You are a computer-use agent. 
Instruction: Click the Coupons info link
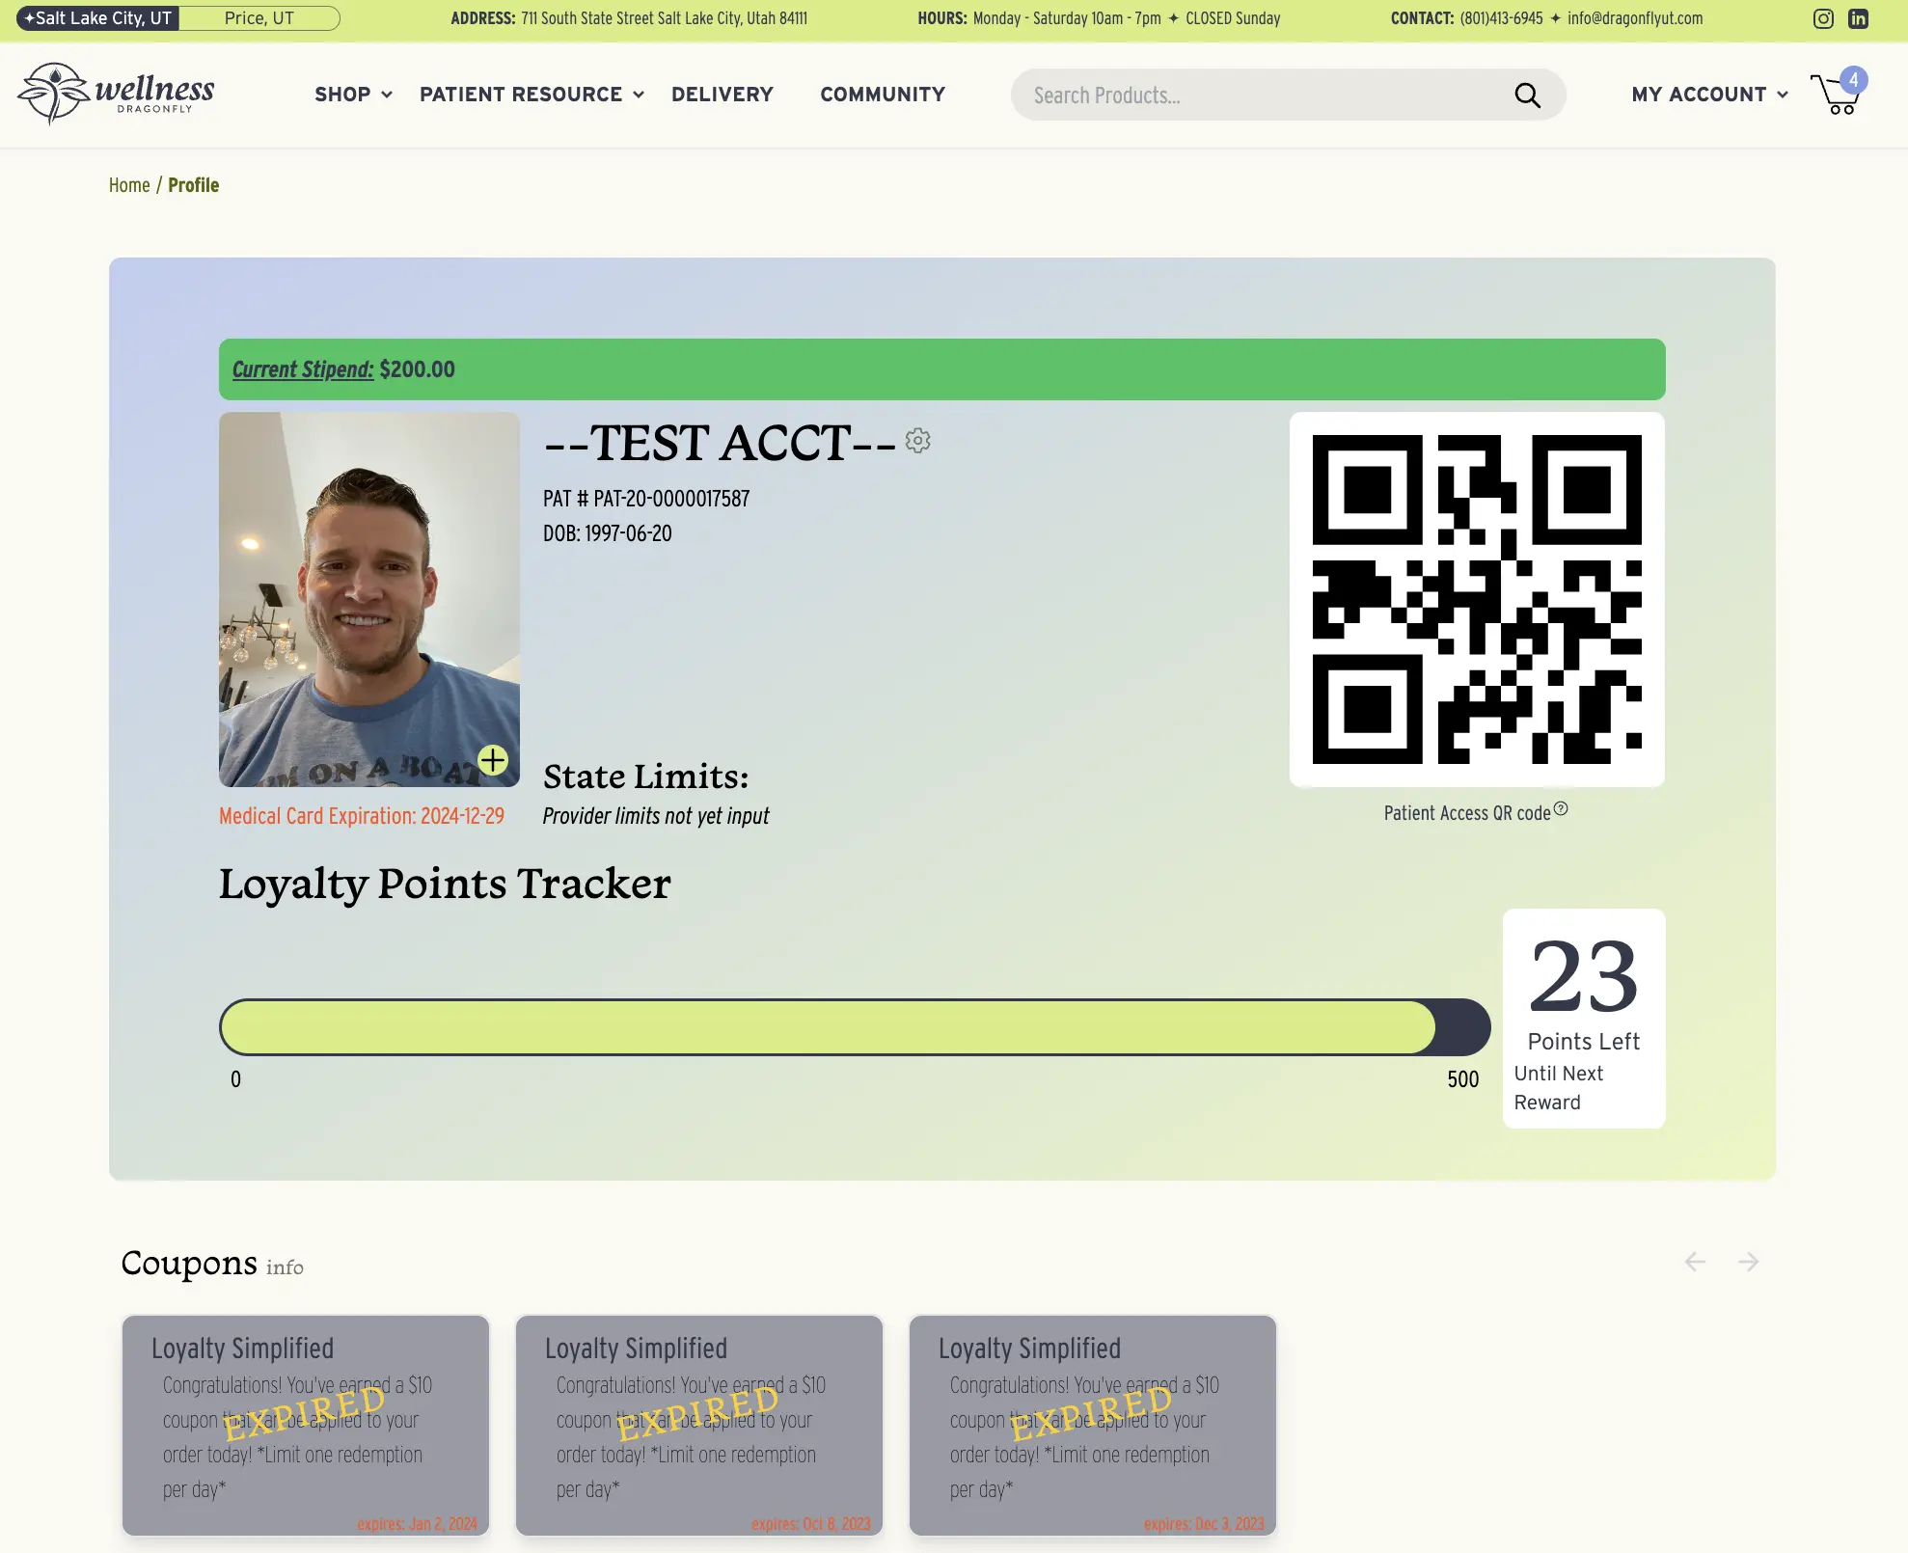point(285,1267)
